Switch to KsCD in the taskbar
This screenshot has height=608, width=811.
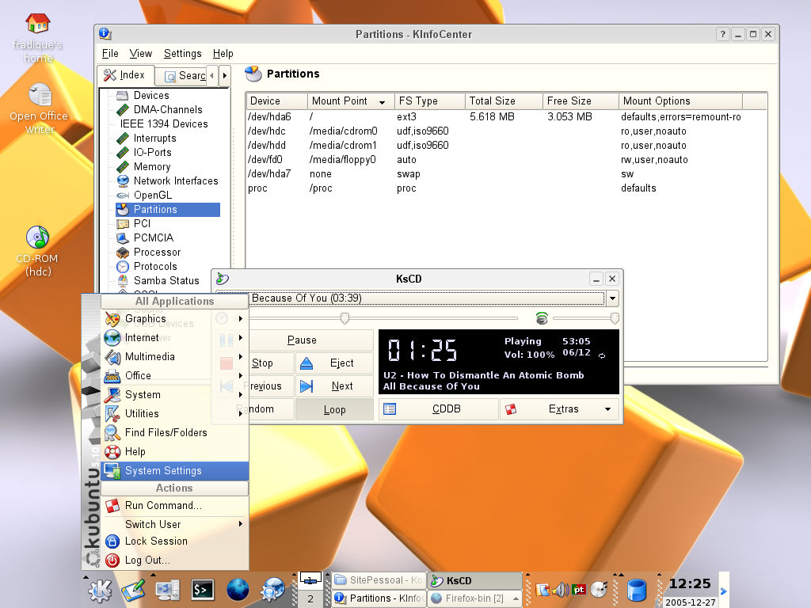point(475,581)
